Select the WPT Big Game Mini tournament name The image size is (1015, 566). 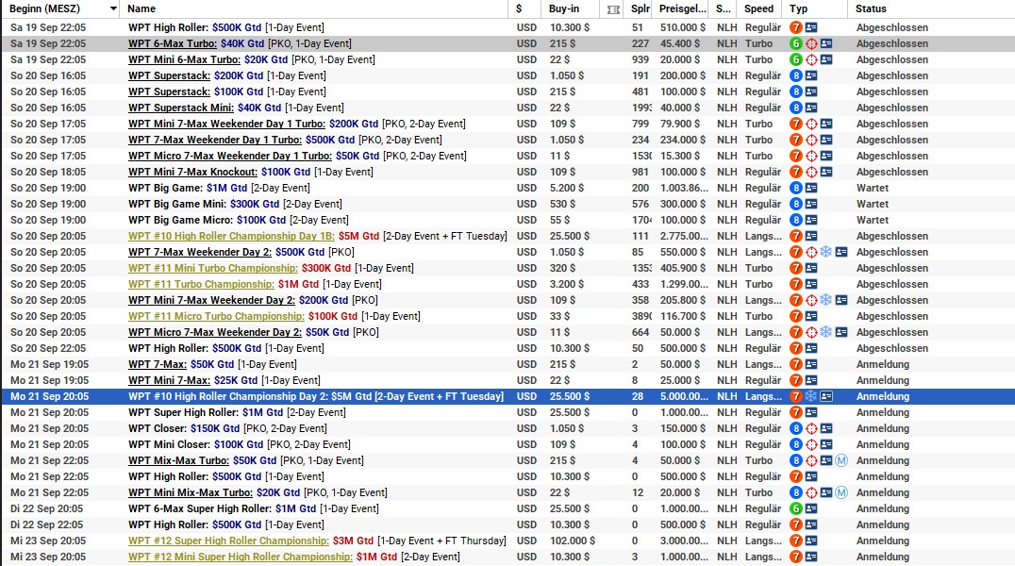coord(176,204)
